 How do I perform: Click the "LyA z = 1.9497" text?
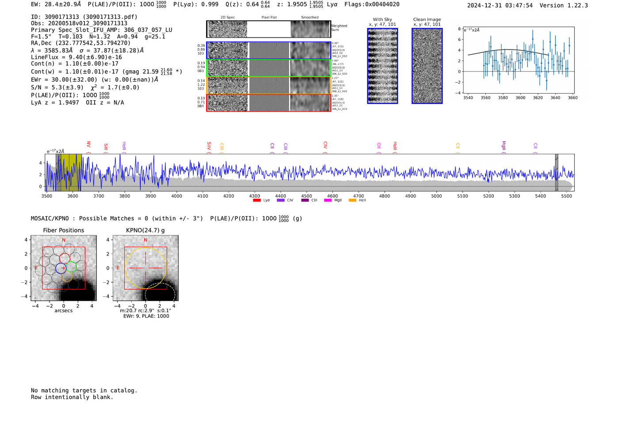coord(55,102)
